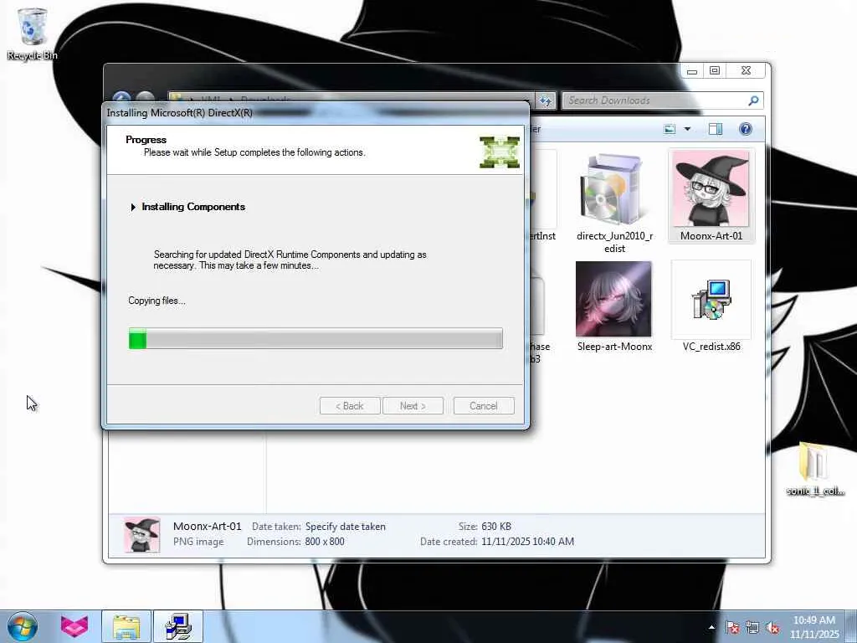Click the Windows Start button
The height and width of the screenshot is (643, 857).
point(23,626)
